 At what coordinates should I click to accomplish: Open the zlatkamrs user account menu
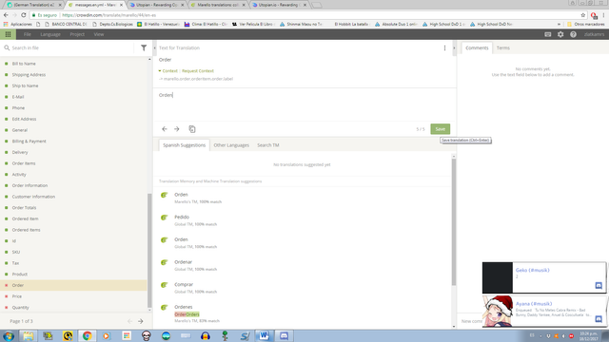[594, 34]
